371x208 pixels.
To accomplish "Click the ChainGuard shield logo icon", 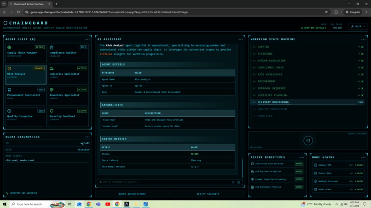I will 6,23.
